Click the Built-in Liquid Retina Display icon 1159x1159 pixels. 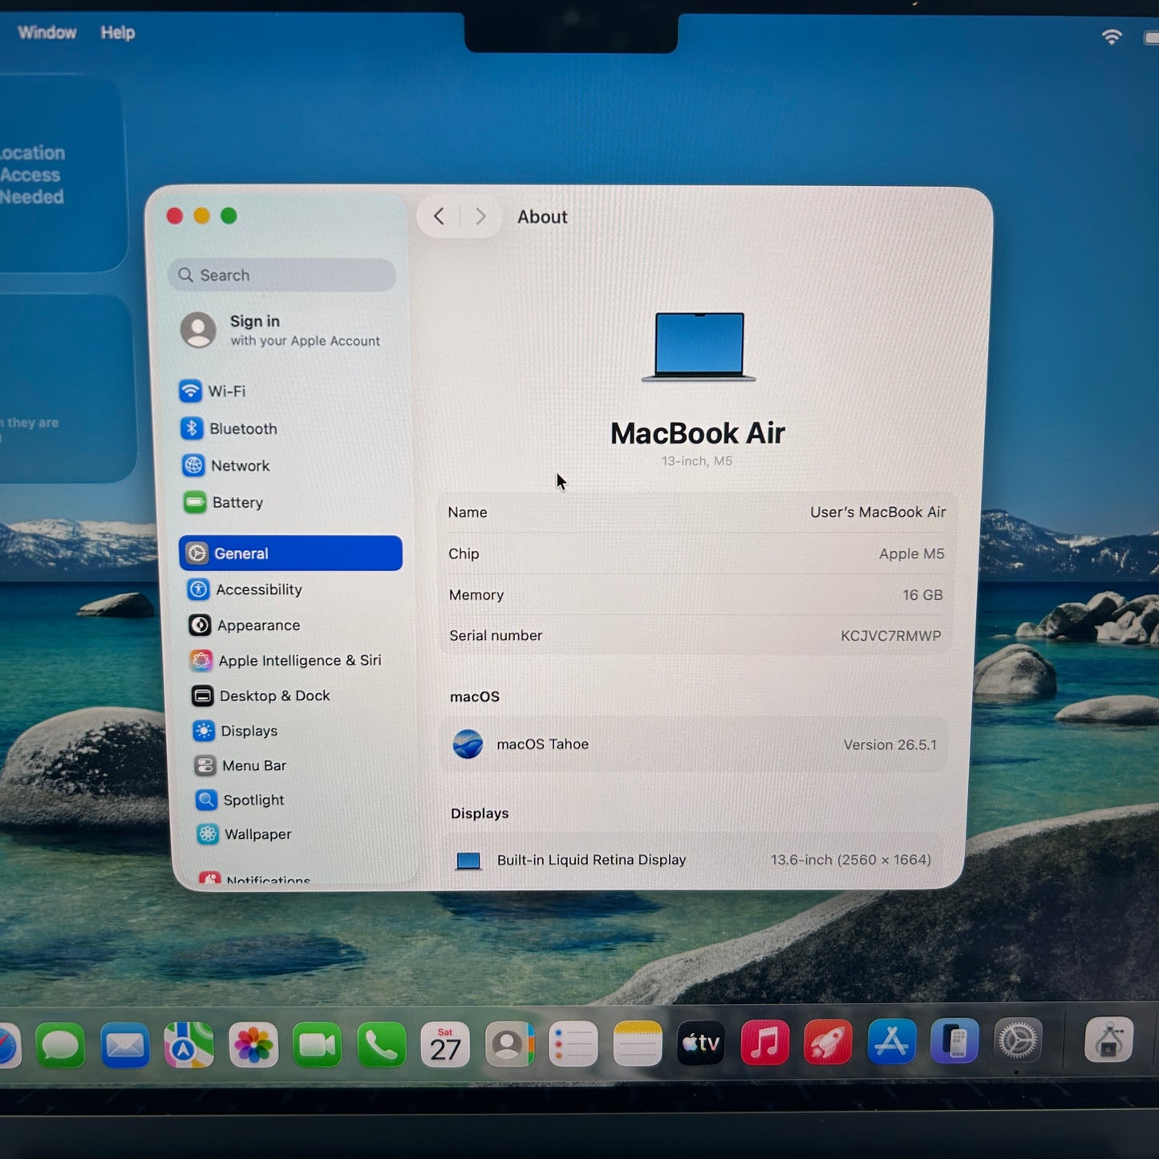(468, 861)
